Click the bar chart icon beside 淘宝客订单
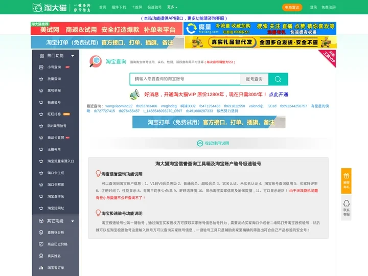 click(x=41, y=267)
